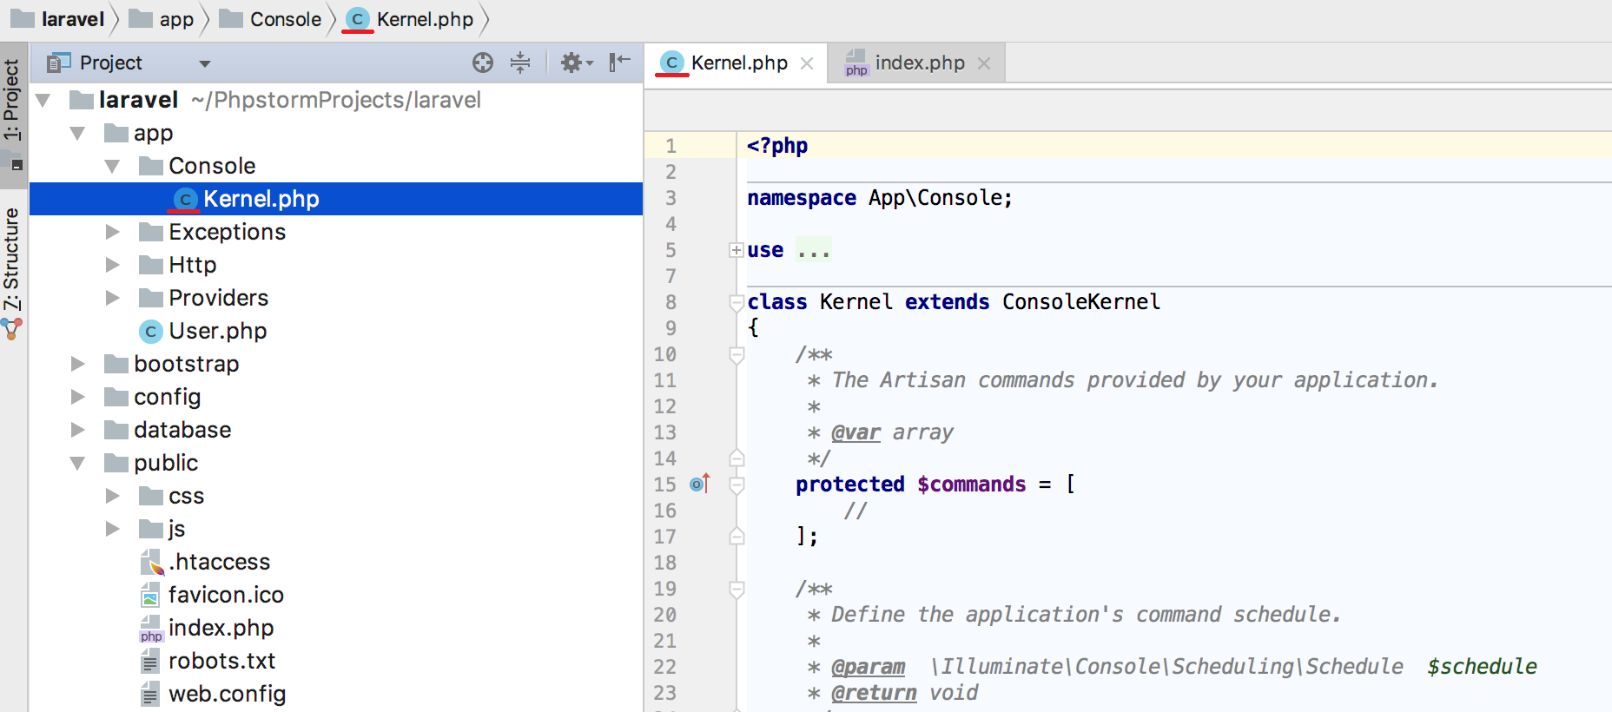Hide the Project tool window
The width and height of the screenshot is (1612, 712).
(619, 62)
